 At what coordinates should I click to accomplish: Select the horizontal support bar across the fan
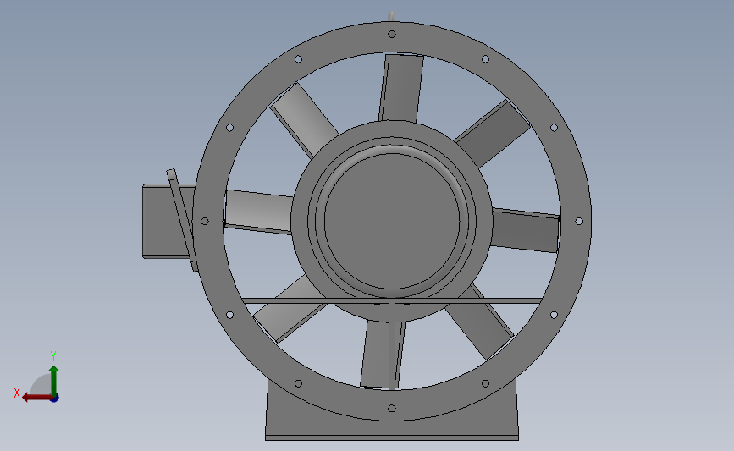[392, 301]
